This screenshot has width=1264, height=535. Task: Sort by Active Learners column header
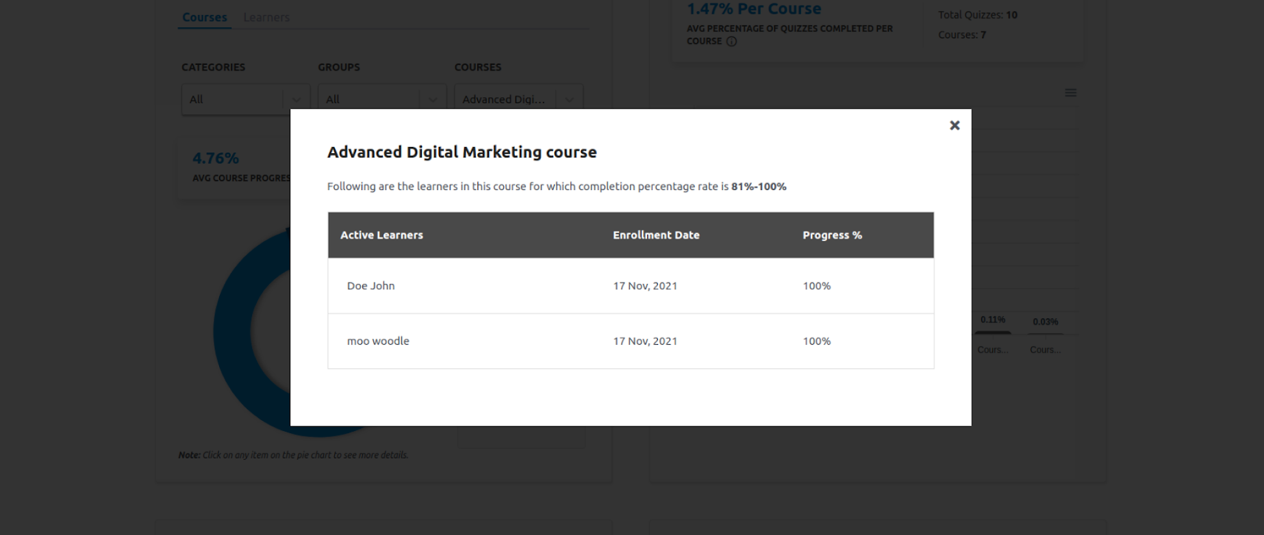(x=381, y=235)
